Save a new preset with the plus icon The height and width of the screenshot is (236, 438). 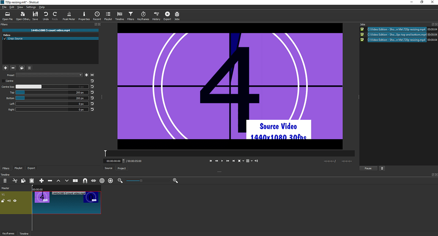point(86,75)
